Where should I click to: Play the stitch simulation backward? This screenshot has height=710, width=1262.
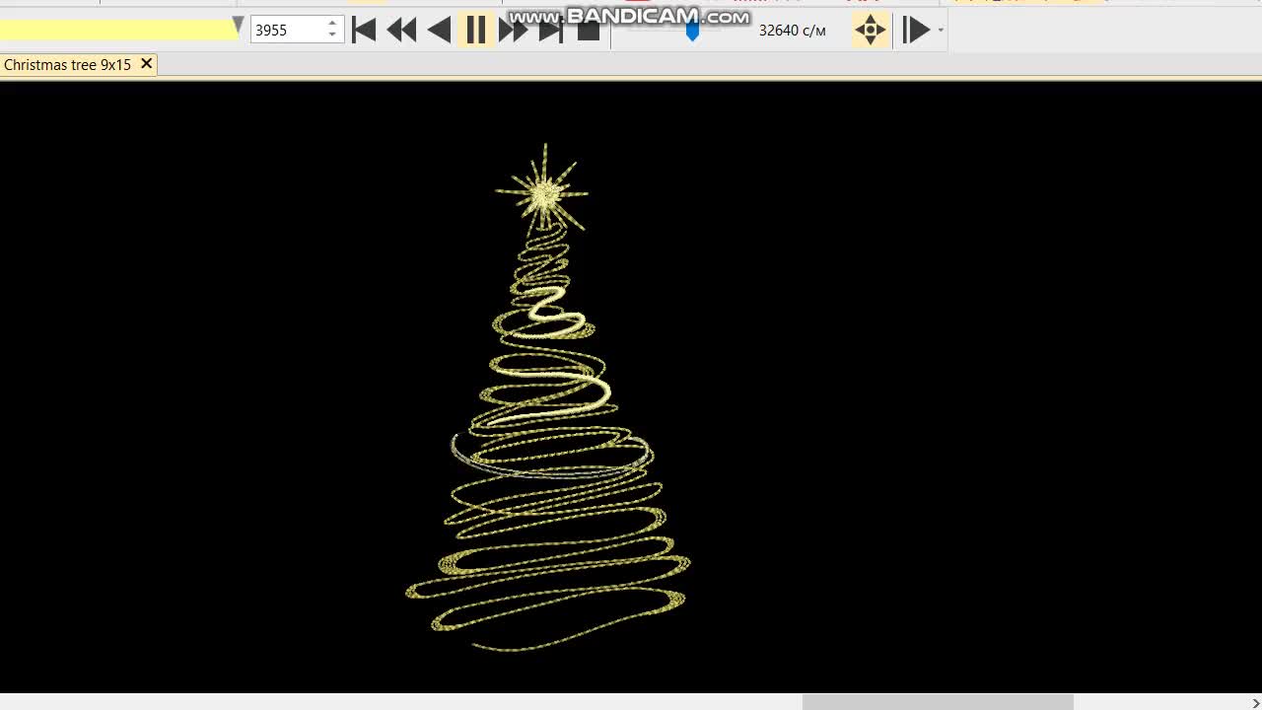440,30
